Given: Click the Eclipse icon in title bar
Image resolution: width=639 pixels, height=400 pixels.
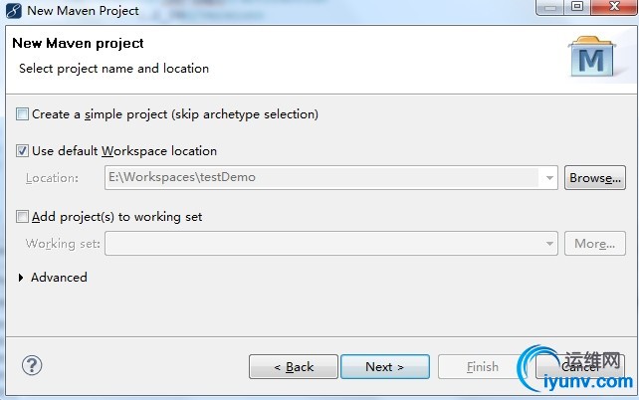Looking at the screenshot, I should (11, 10).
